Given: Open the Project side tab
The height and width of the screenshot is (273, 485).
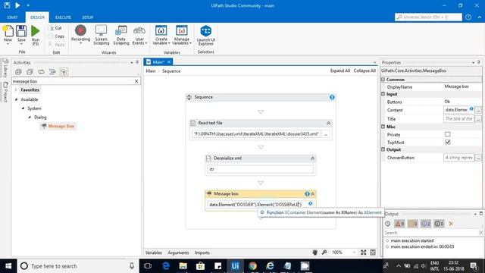Looking at the screenshot, I should click(x=5, y=92).
